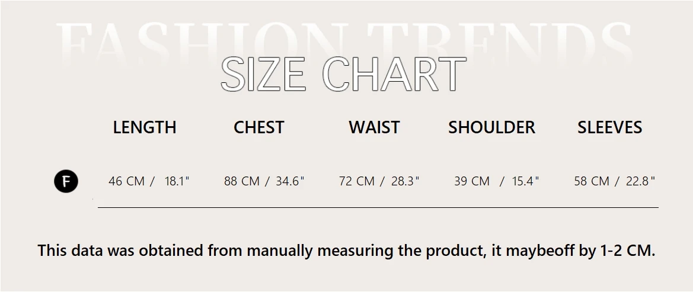The image size is (693, 292).
Task: Select the CHEST column header
Action: 258,127
